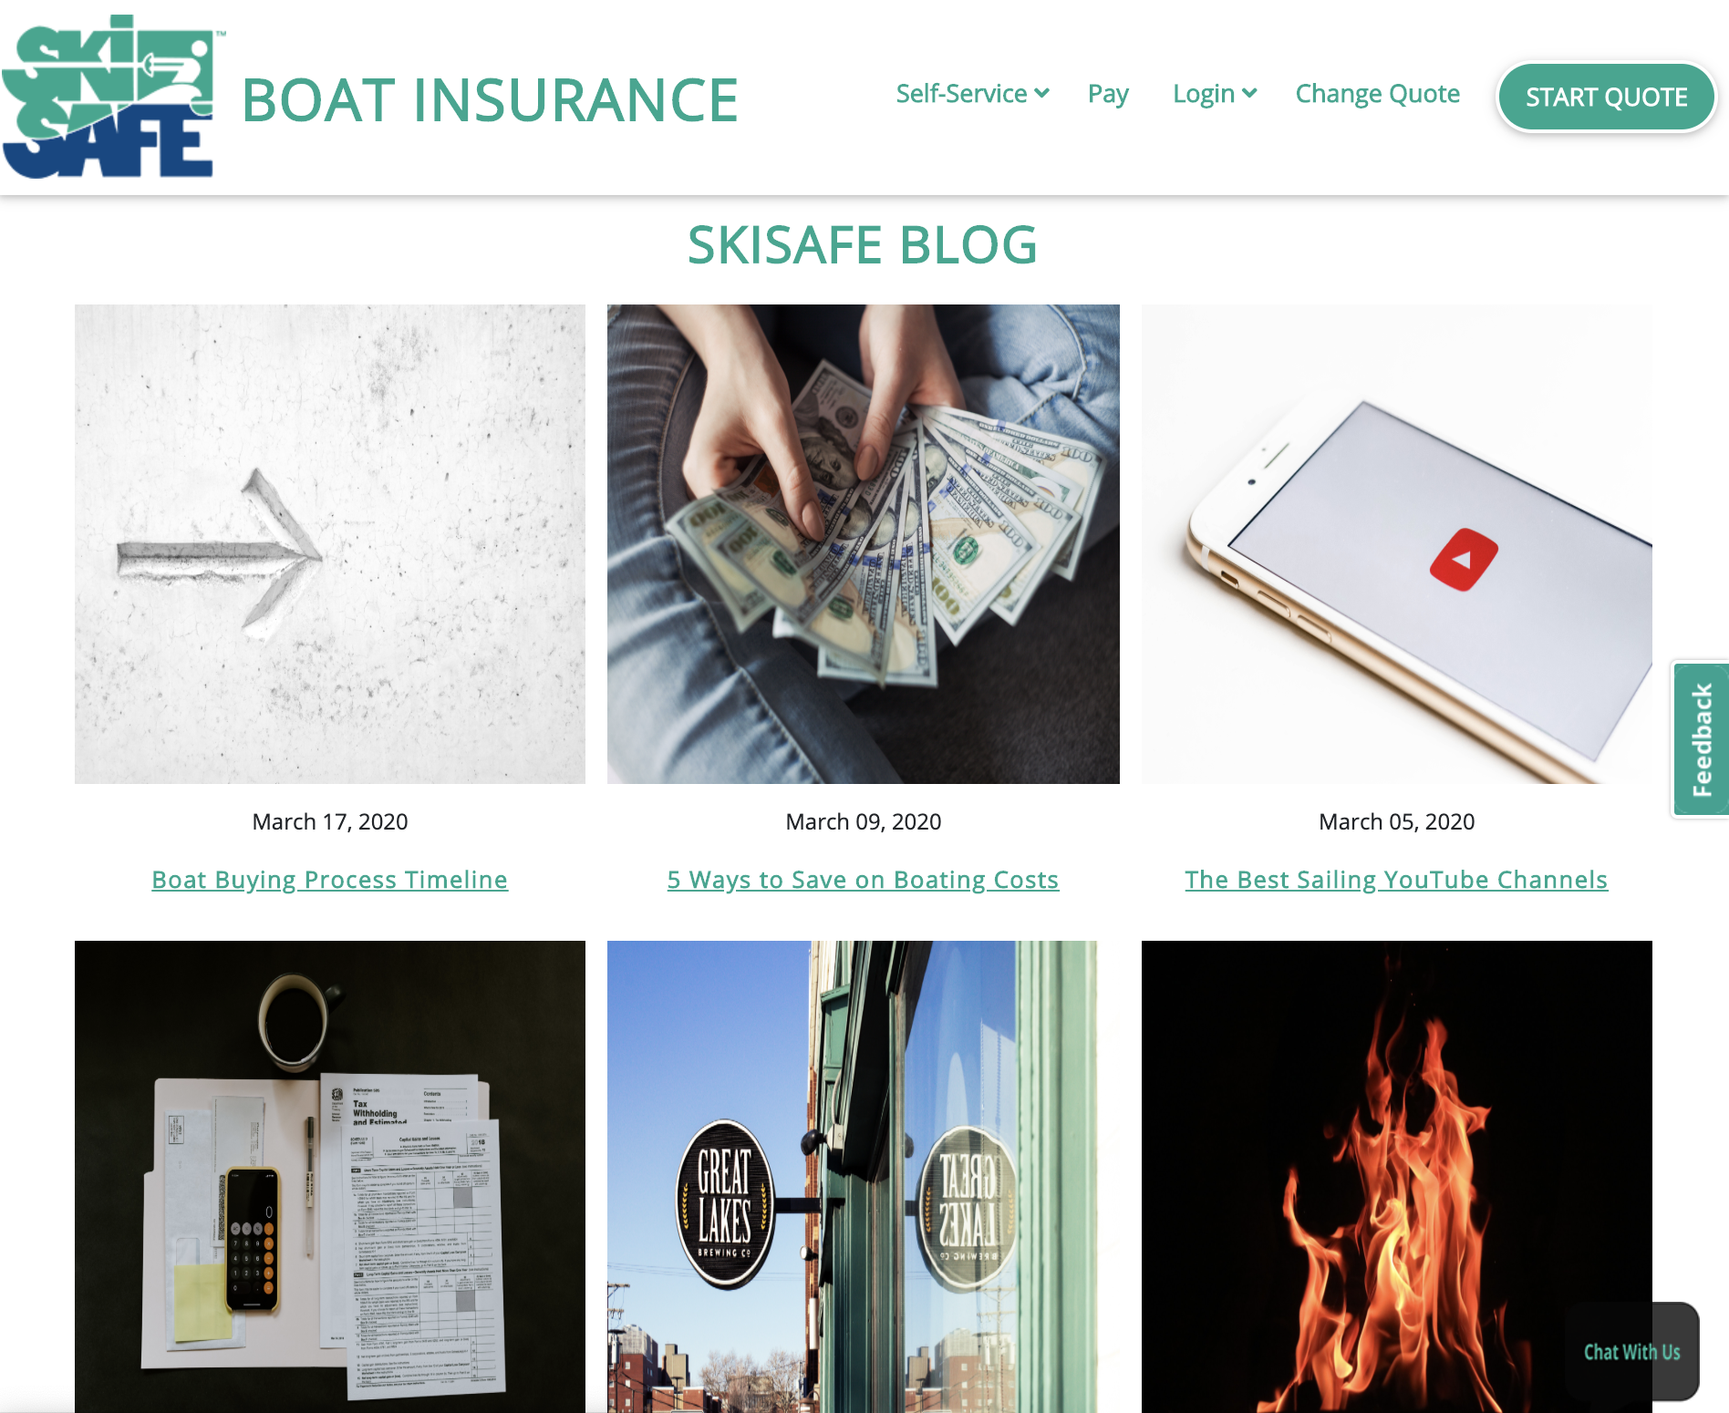
Task: Click the START QUOTE button
Action: [x=1607, y=97]
